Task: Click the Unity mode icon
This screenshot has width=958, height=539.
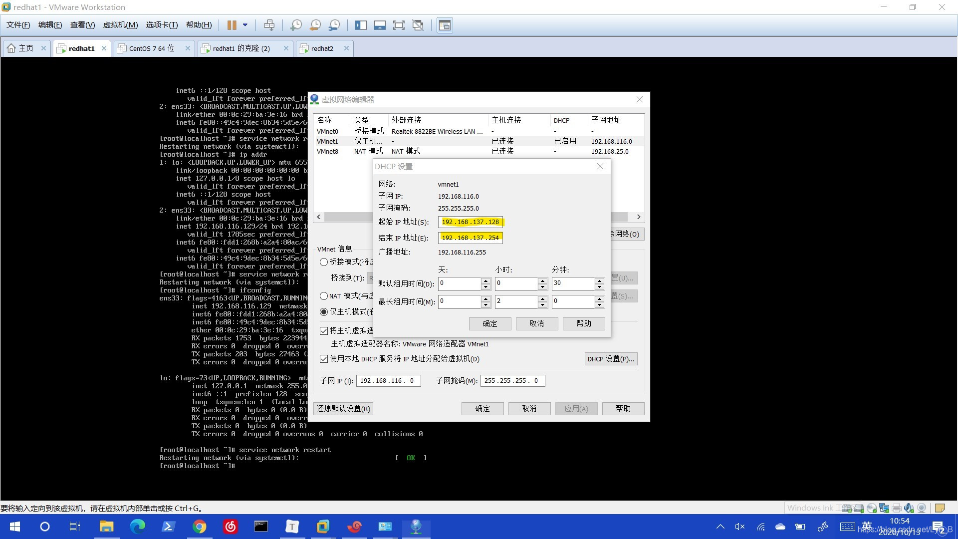Action: (x=418, y=25)
